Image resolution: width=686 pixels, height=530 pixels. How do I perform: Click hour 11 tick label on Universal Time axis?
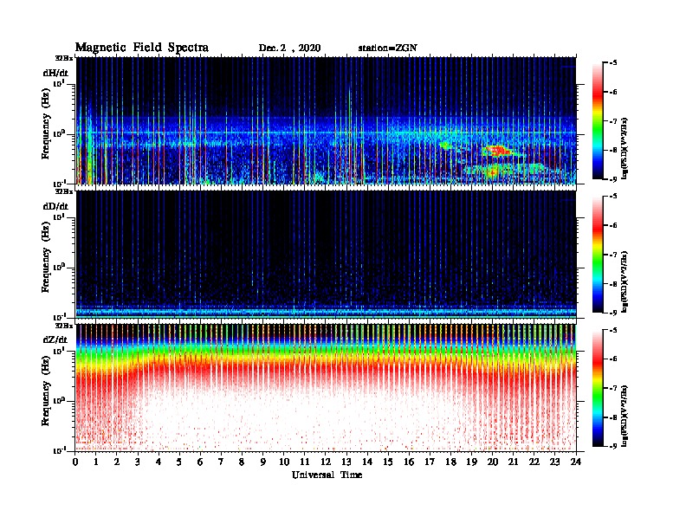point(305,462)
